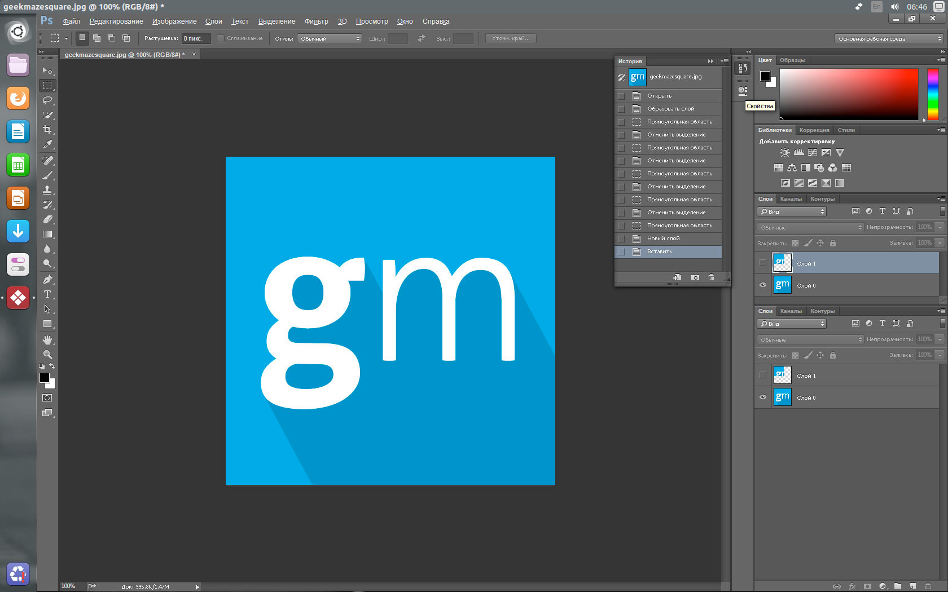Choose Add to selection mode icon

point(97,38)
